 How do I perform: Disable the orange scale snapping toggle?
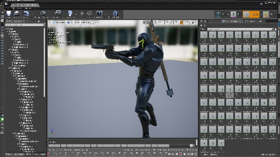coord(182,22)
